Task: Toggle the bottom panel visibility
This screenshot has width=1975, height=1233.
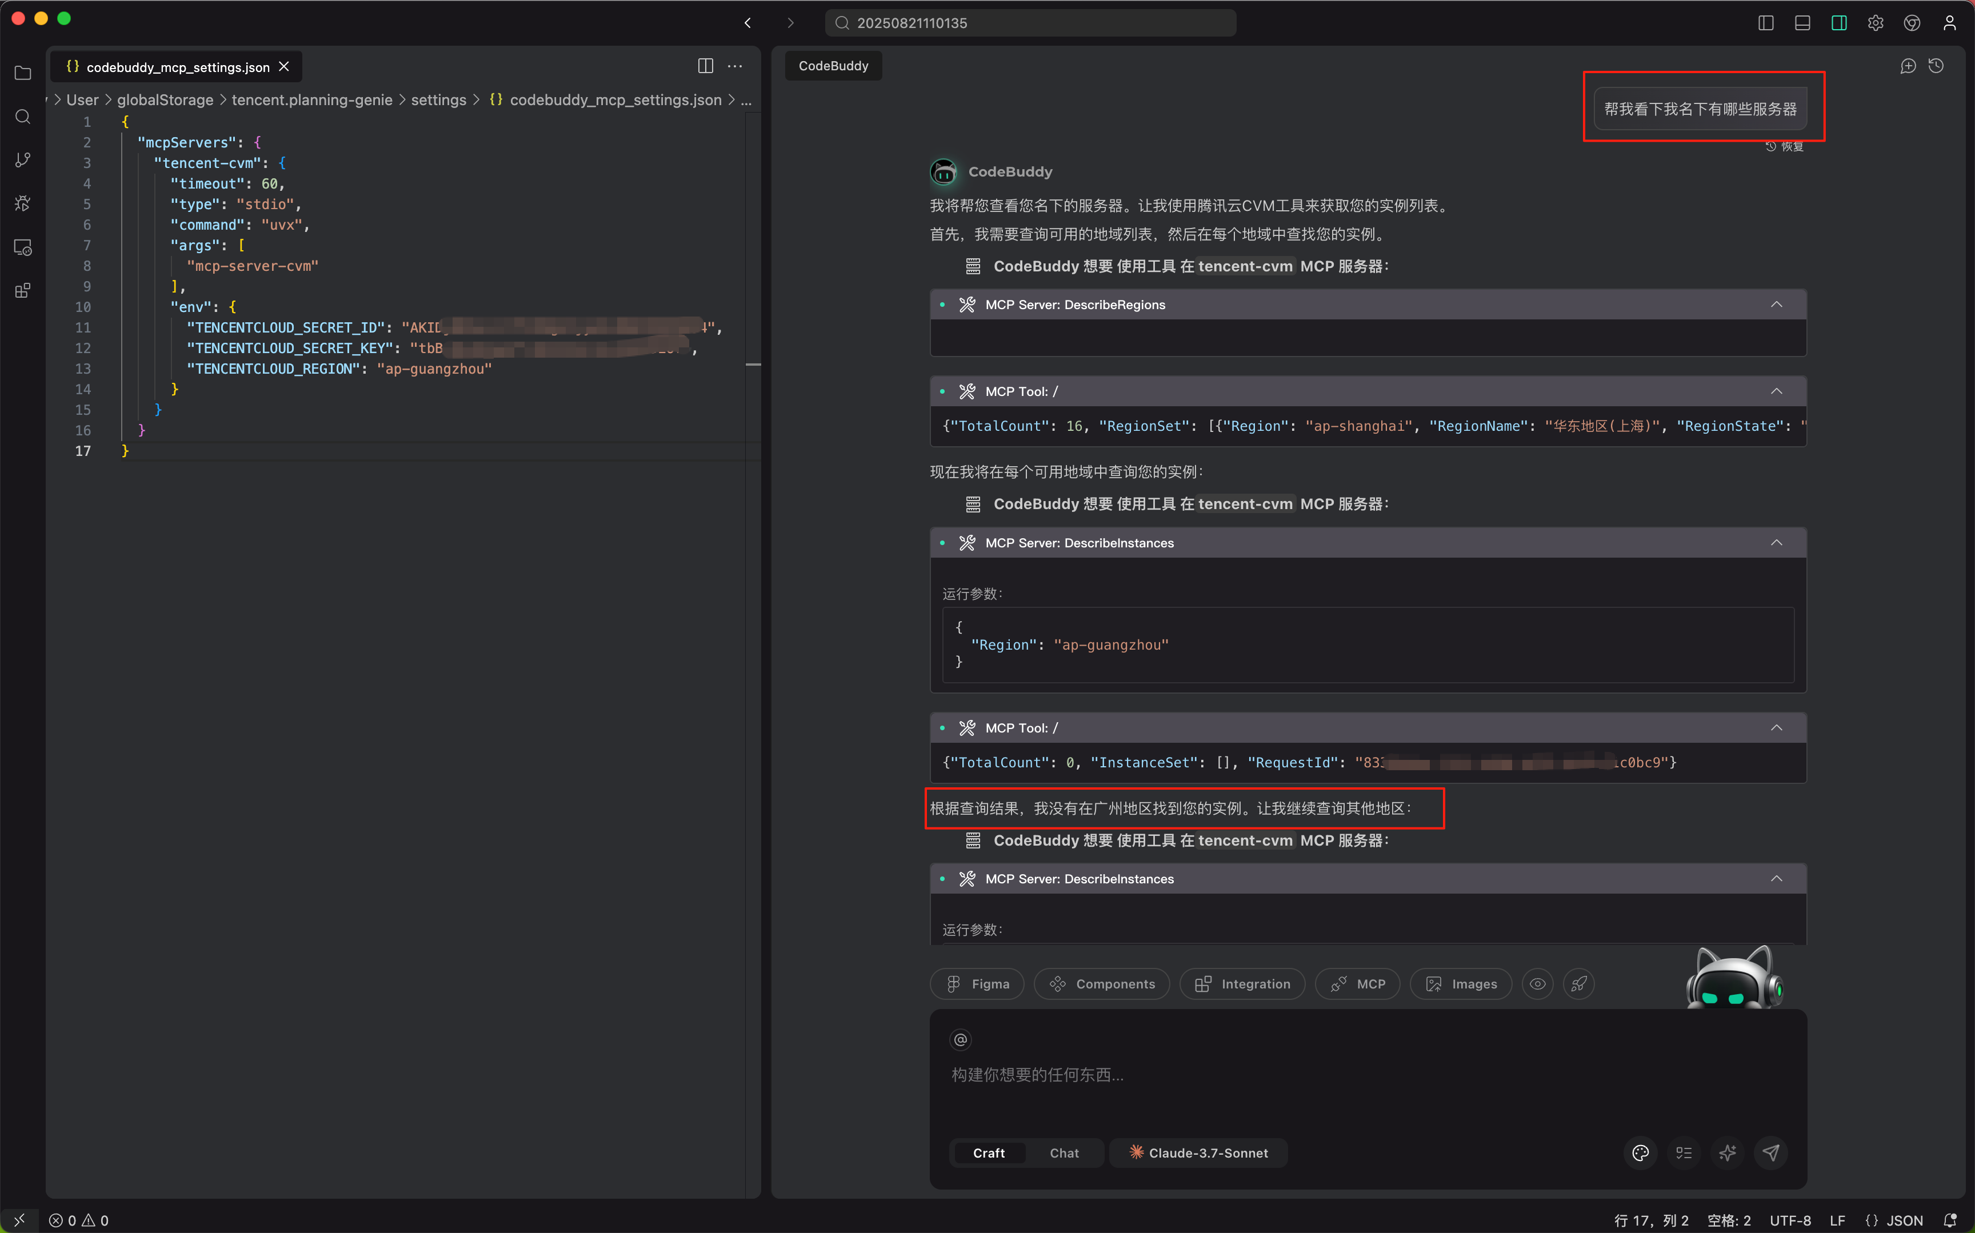Action: click(1802, 22)
